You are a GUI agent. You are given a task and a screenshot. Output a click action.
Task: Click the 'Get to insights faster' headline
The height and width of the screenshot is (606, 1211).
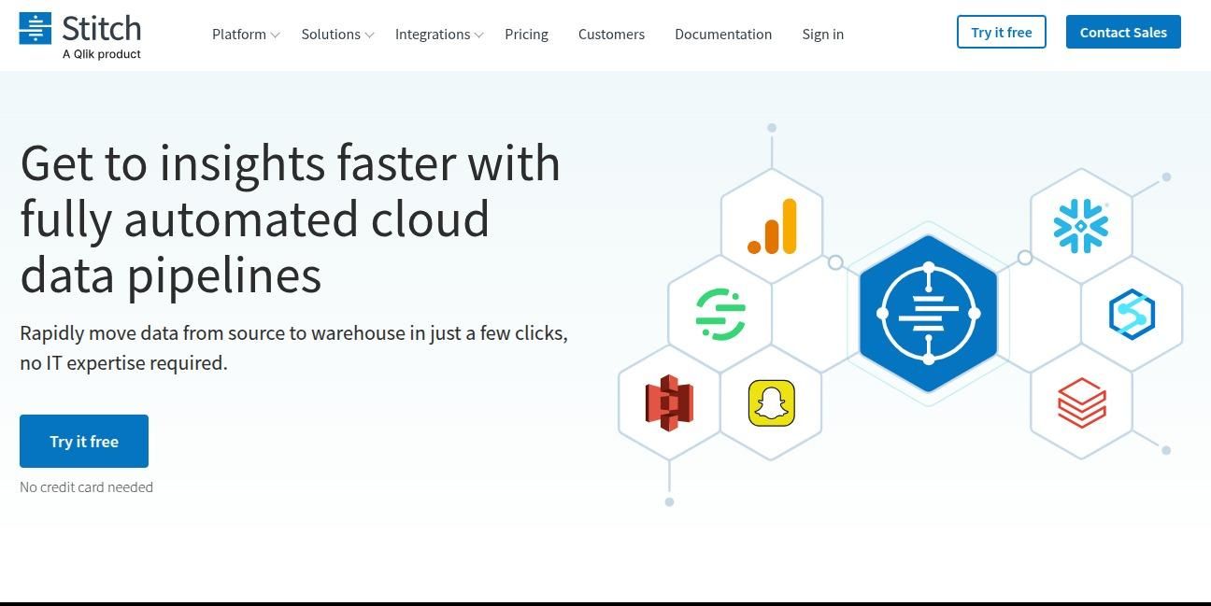point(290,218)
